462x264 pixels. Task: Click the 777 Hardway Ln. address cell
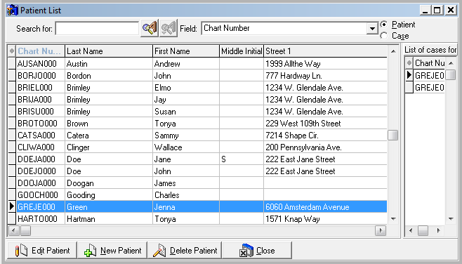tap(325, 76)
